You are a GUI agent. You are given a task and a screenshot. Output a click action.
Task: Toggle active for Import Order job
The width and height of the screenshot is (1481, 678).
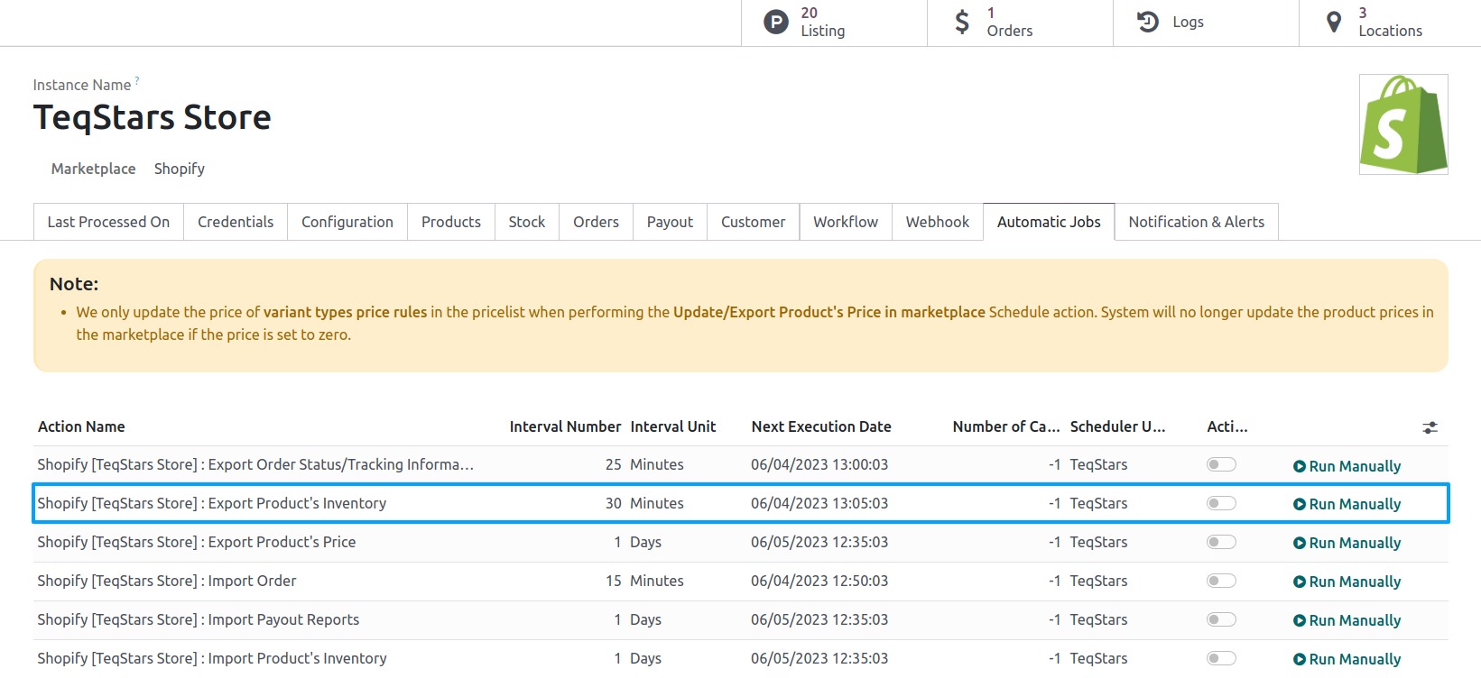click(1221, 581)
